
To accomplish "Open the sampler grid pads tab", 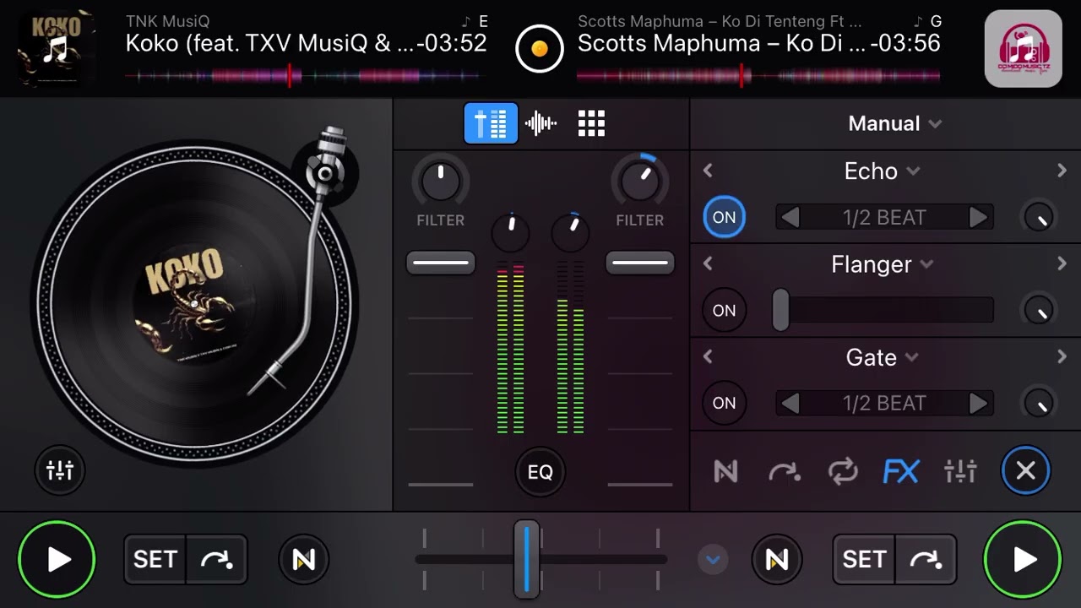I will (x=591, y=123).
